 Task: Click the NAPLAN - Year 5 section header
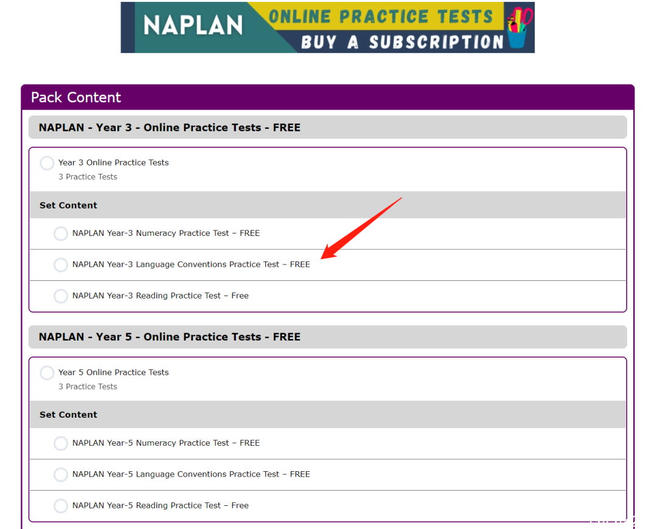(x=328, y=337)
